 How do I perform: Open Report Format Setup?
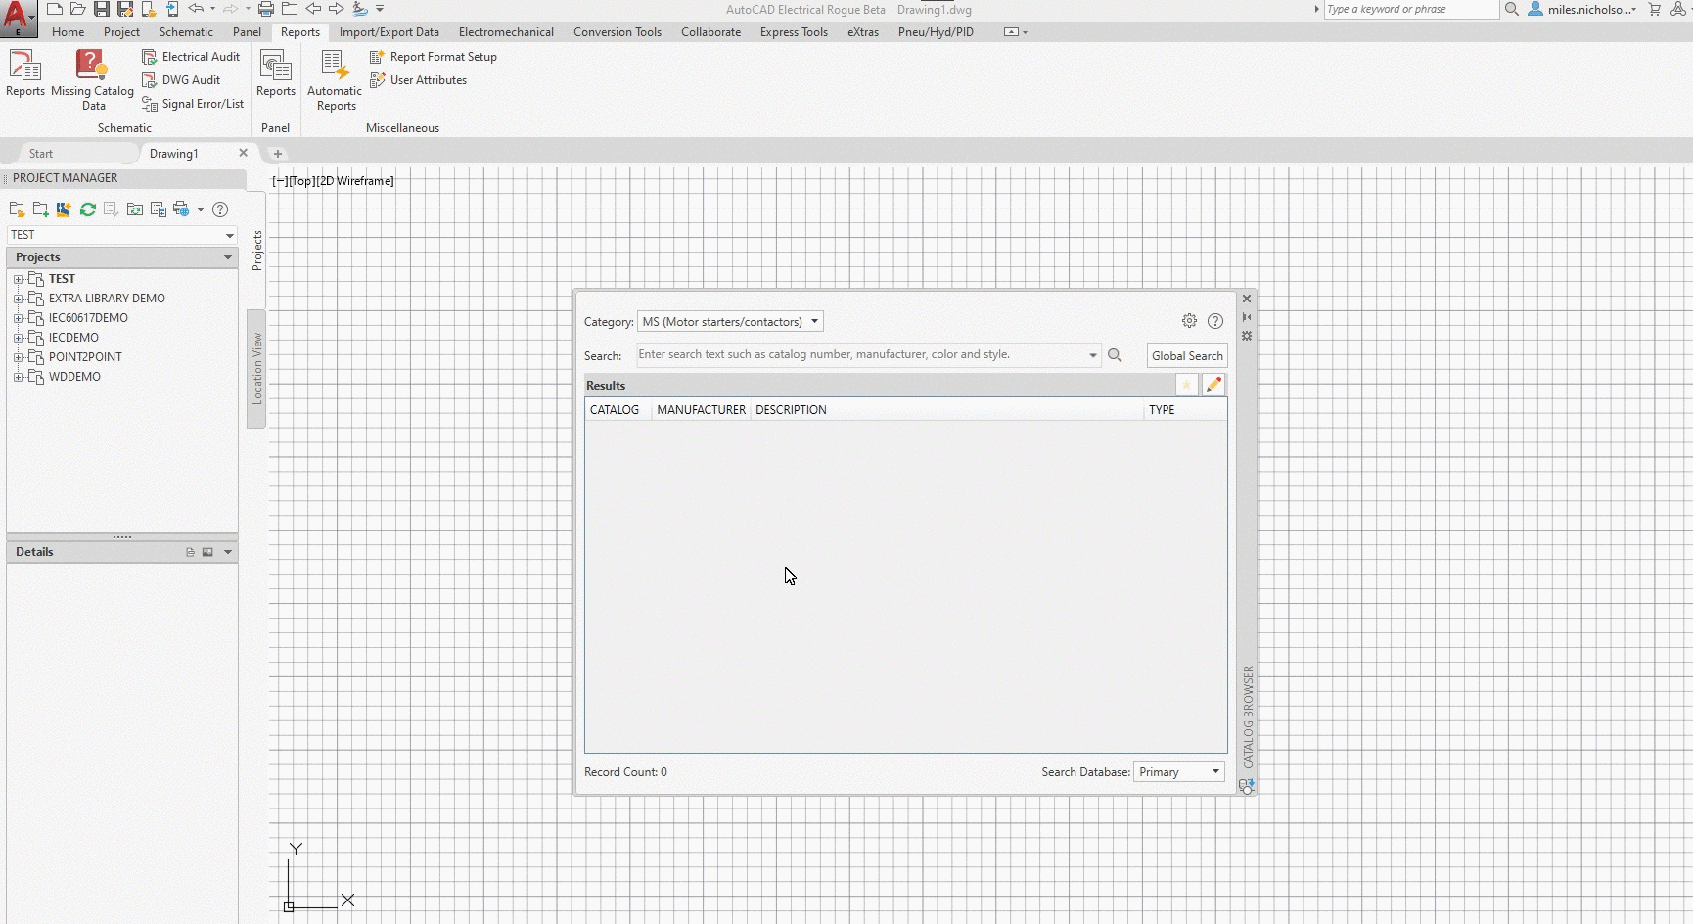[x=434, y=57]
